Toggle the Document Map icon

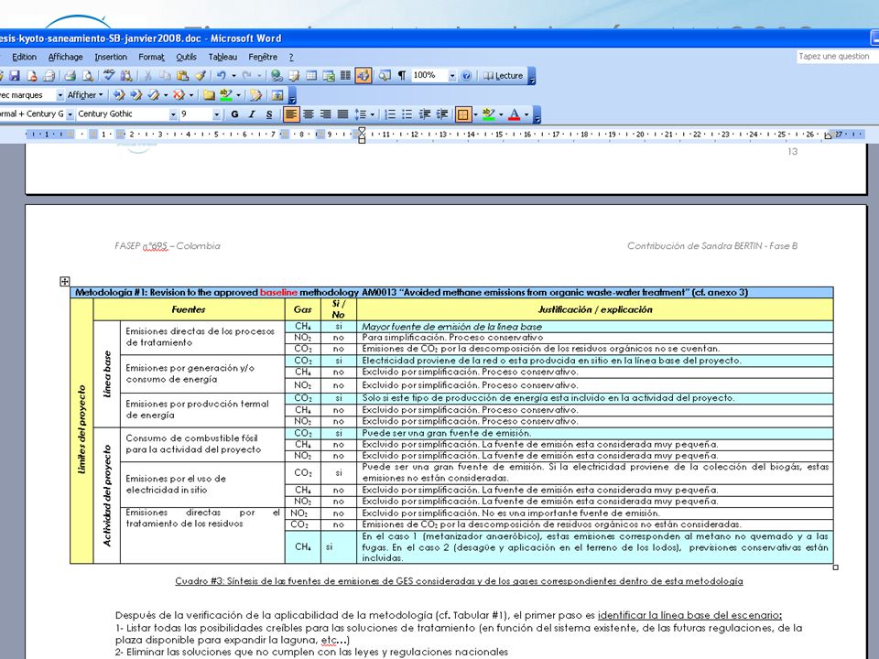[x=385, y=76]
